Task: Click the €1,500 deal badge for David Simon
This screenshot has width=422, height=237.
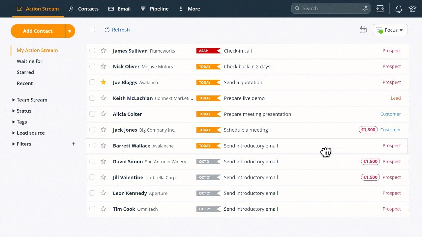Action: 371,161
